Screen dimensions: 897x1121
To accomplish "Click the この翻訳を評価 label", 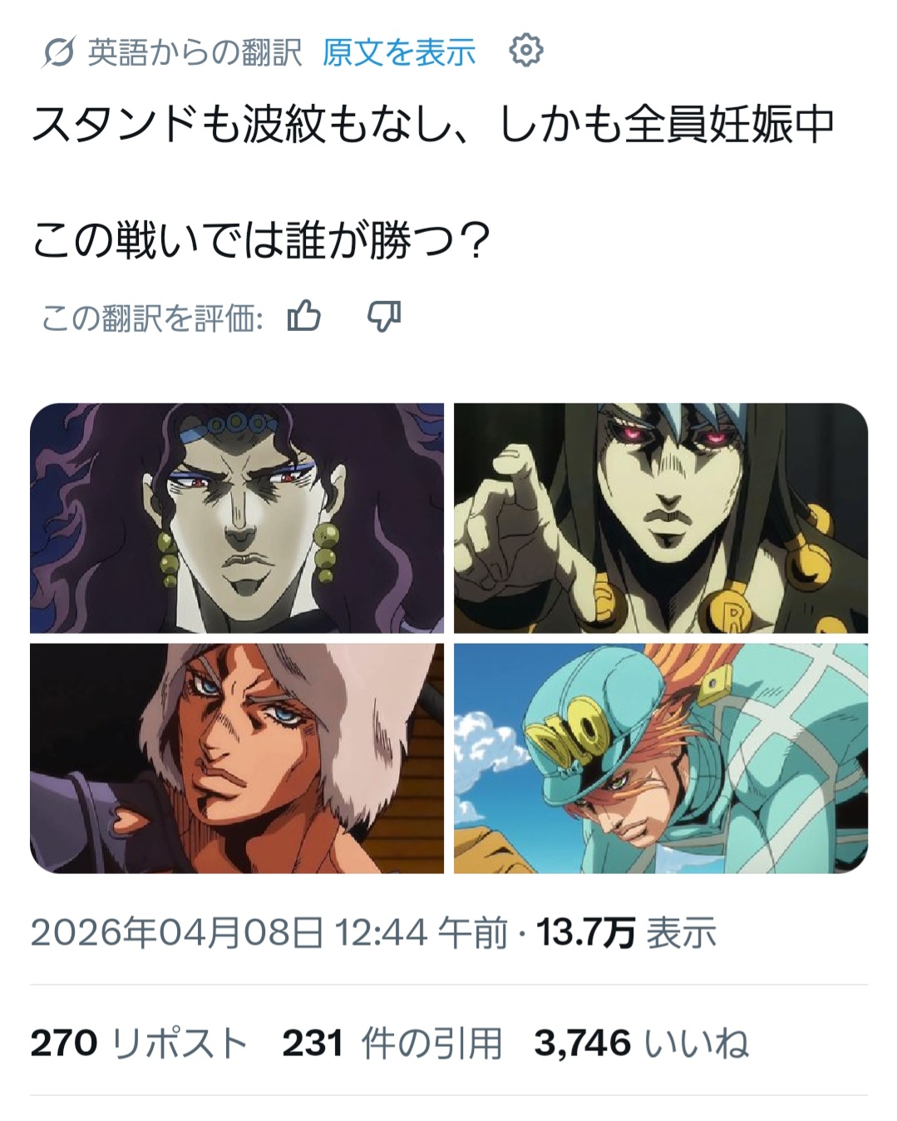I will 153,317.
